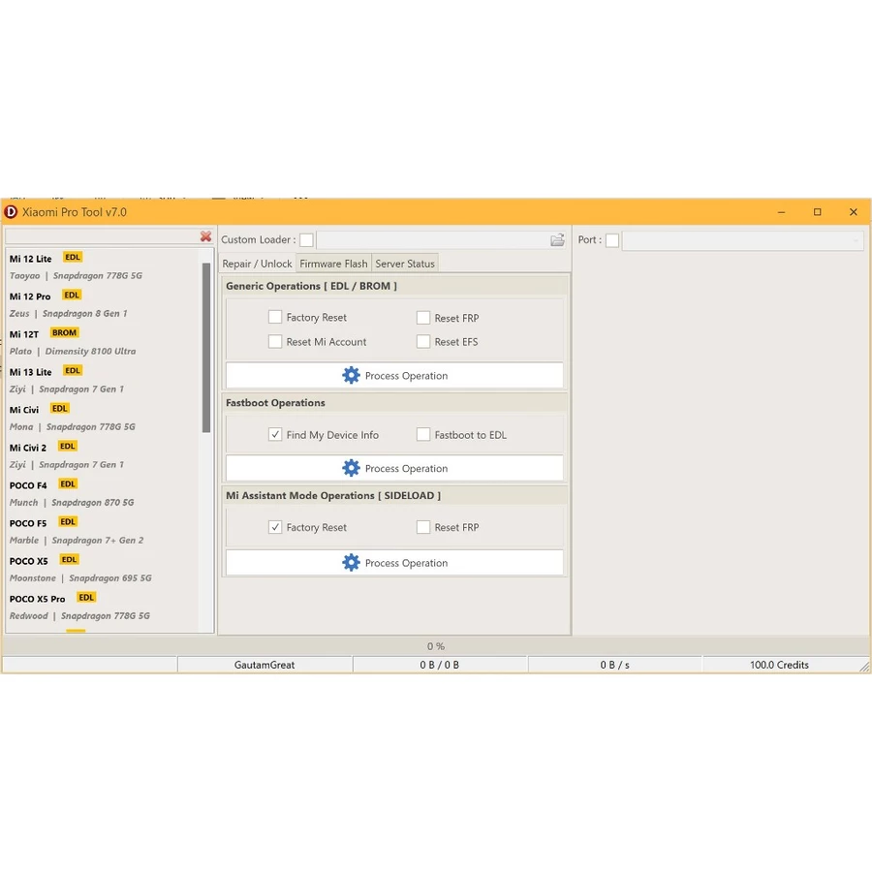Clear the device search with red X
This screenshot has height=872, width=872.
coord(205,236)
